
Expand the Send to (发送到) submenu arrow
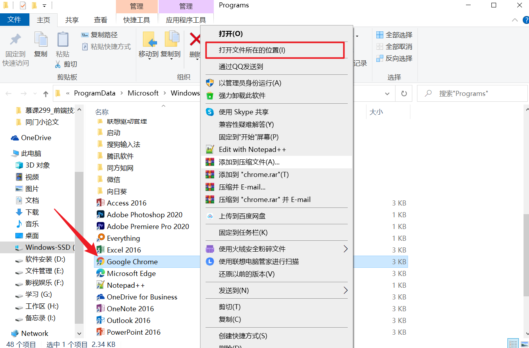tap(345, 290)
